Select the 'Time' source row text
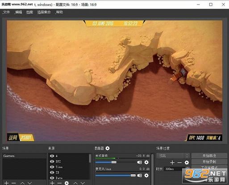Image resolution: width=229 pixels, height=185 pixels. [x=59, y=167]
